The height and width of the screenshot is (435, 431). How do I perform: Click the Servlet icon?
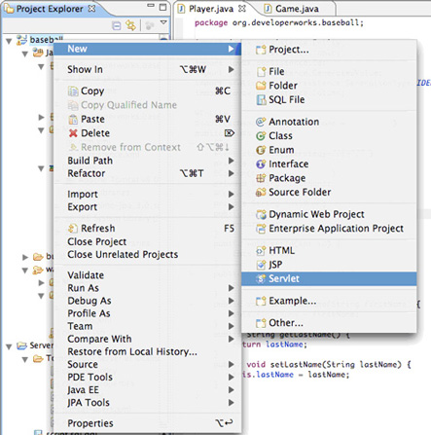click(261, 278)
